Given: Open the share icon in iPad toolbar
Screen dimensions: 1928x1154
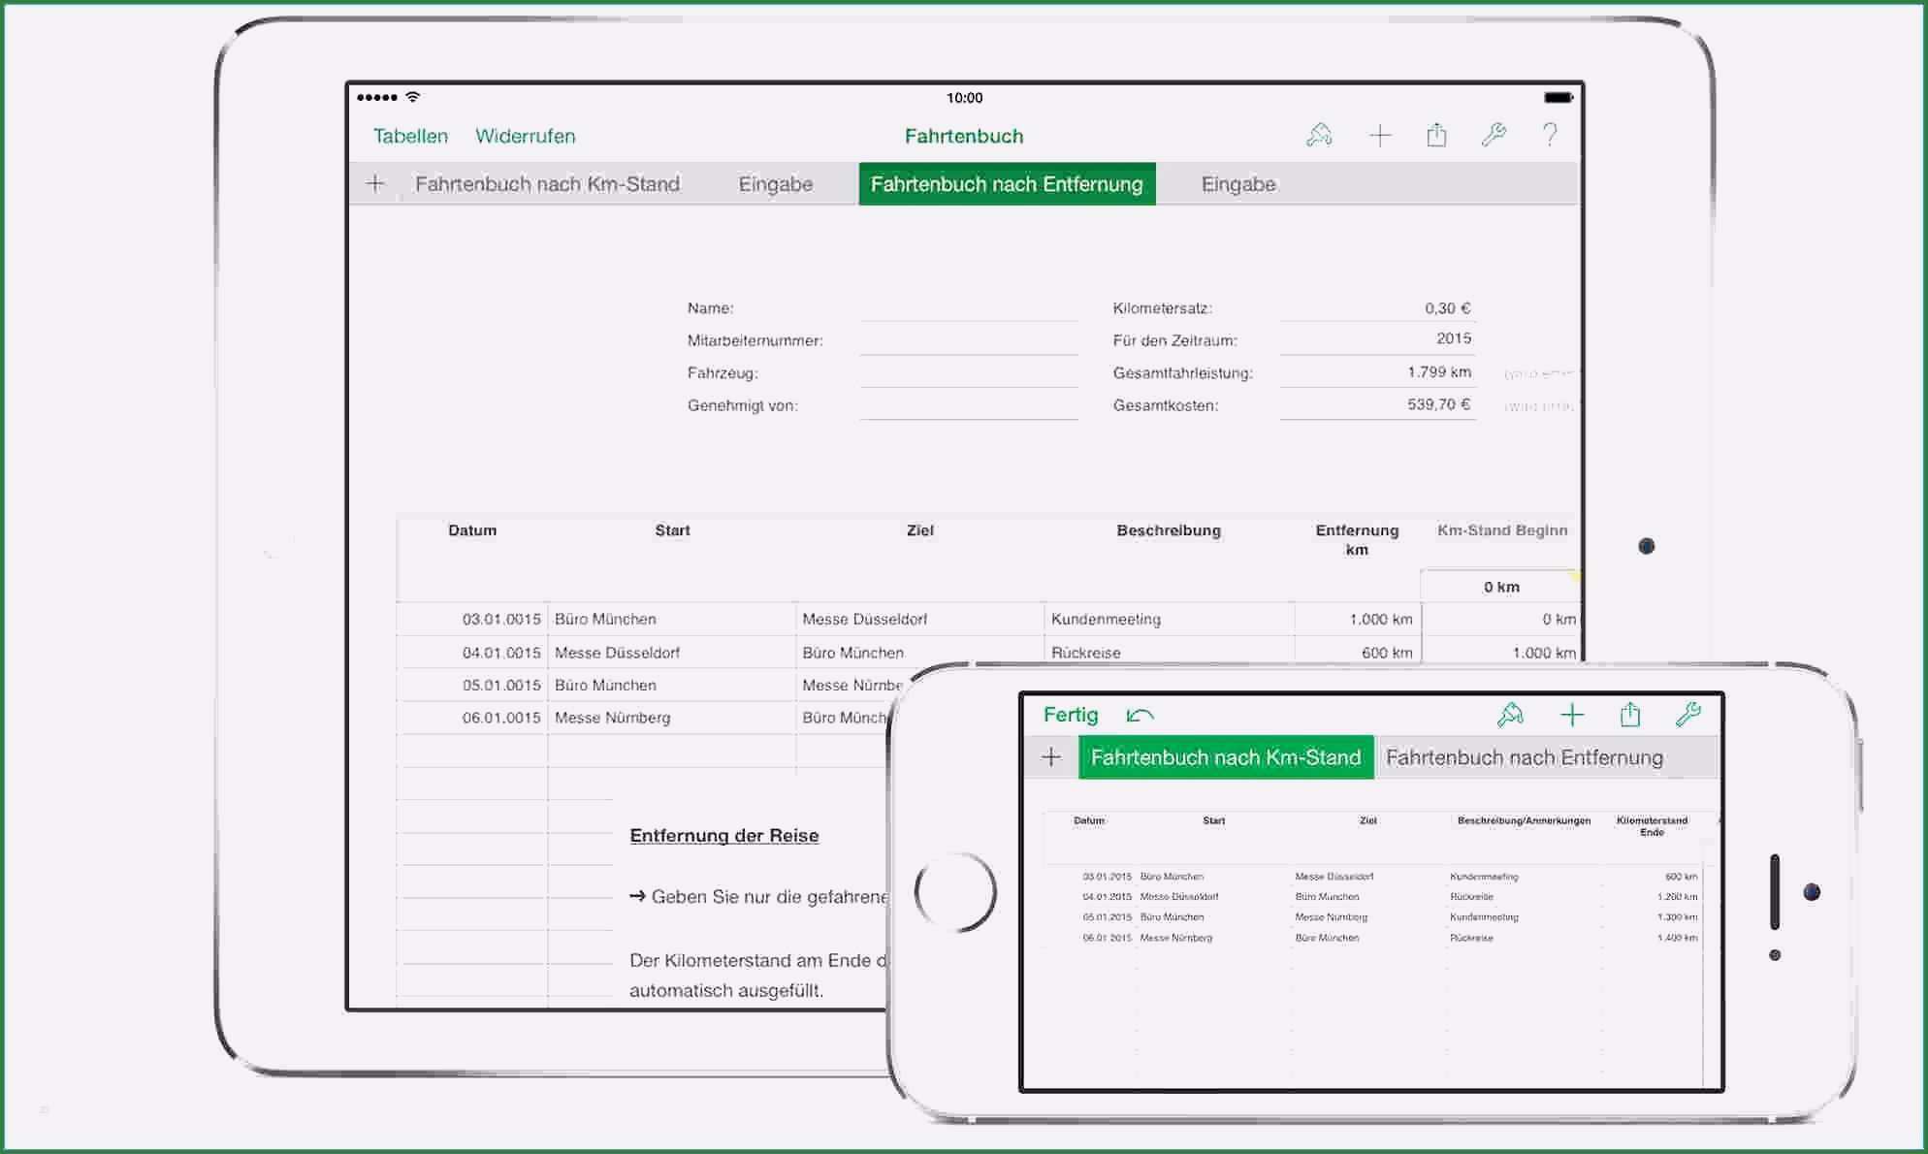Looking at the screenshot, I should coord(1436,136).
